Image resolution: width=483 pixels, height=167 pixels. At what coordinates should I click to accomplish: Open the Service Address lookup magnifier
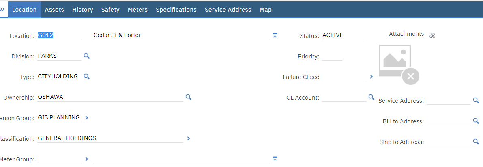476,100
